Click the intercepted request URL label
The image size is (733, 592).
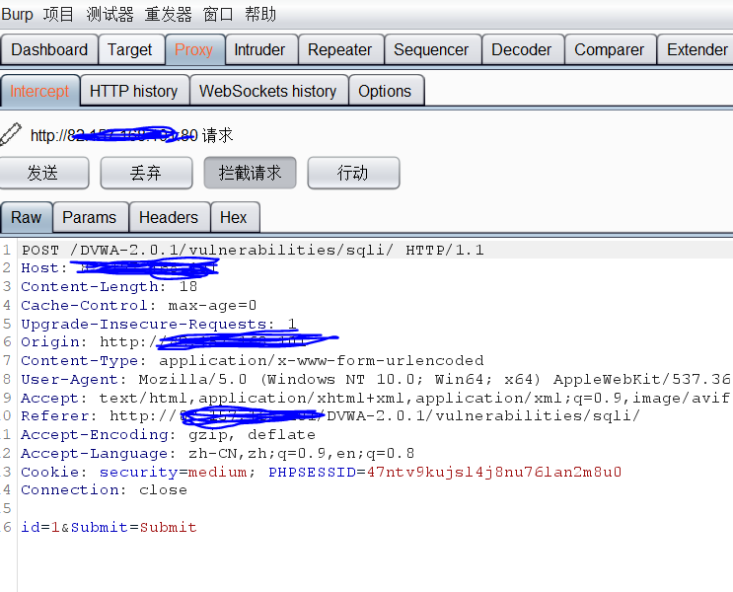click(x=131, y=135)
